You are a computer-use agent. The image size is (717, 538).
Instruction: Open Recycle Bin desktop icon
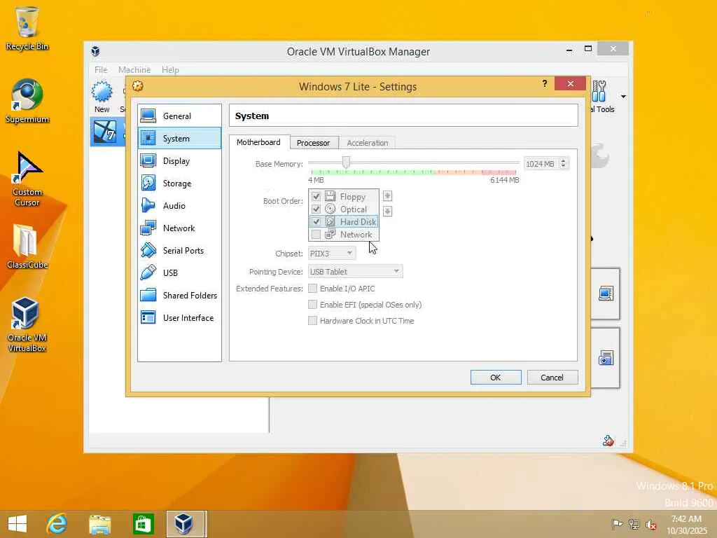coord(27,28)
